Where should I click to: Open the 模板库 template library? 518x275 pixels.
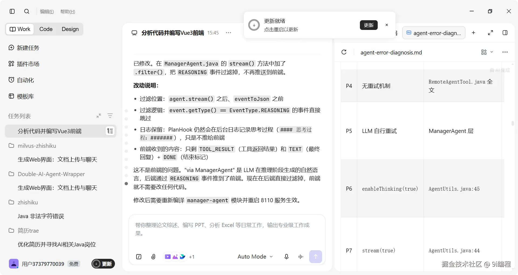(x=21, y=96)
